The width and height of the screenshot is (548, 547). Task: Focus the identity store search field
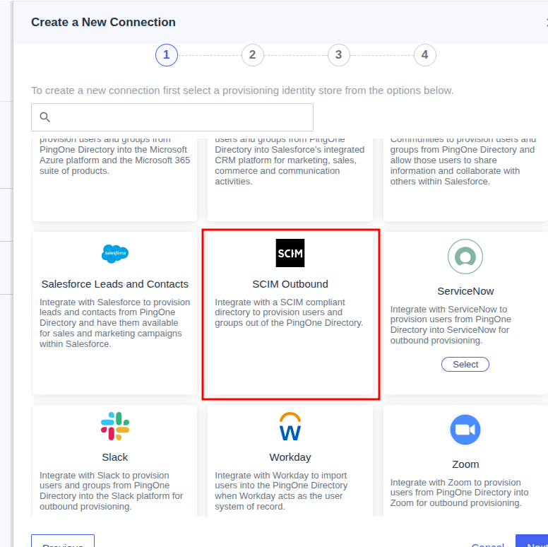coord(172,117)
